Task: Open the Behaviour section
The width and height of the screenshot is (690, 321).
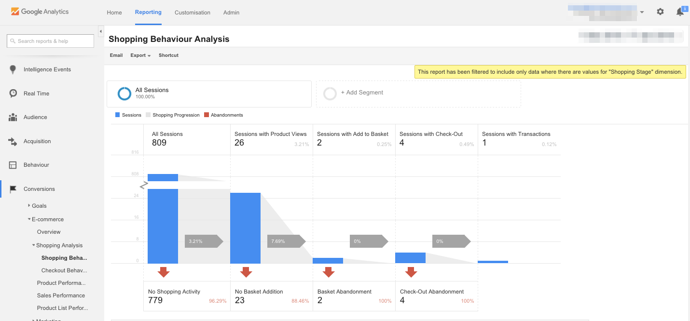Action: (x=37, y=164)
